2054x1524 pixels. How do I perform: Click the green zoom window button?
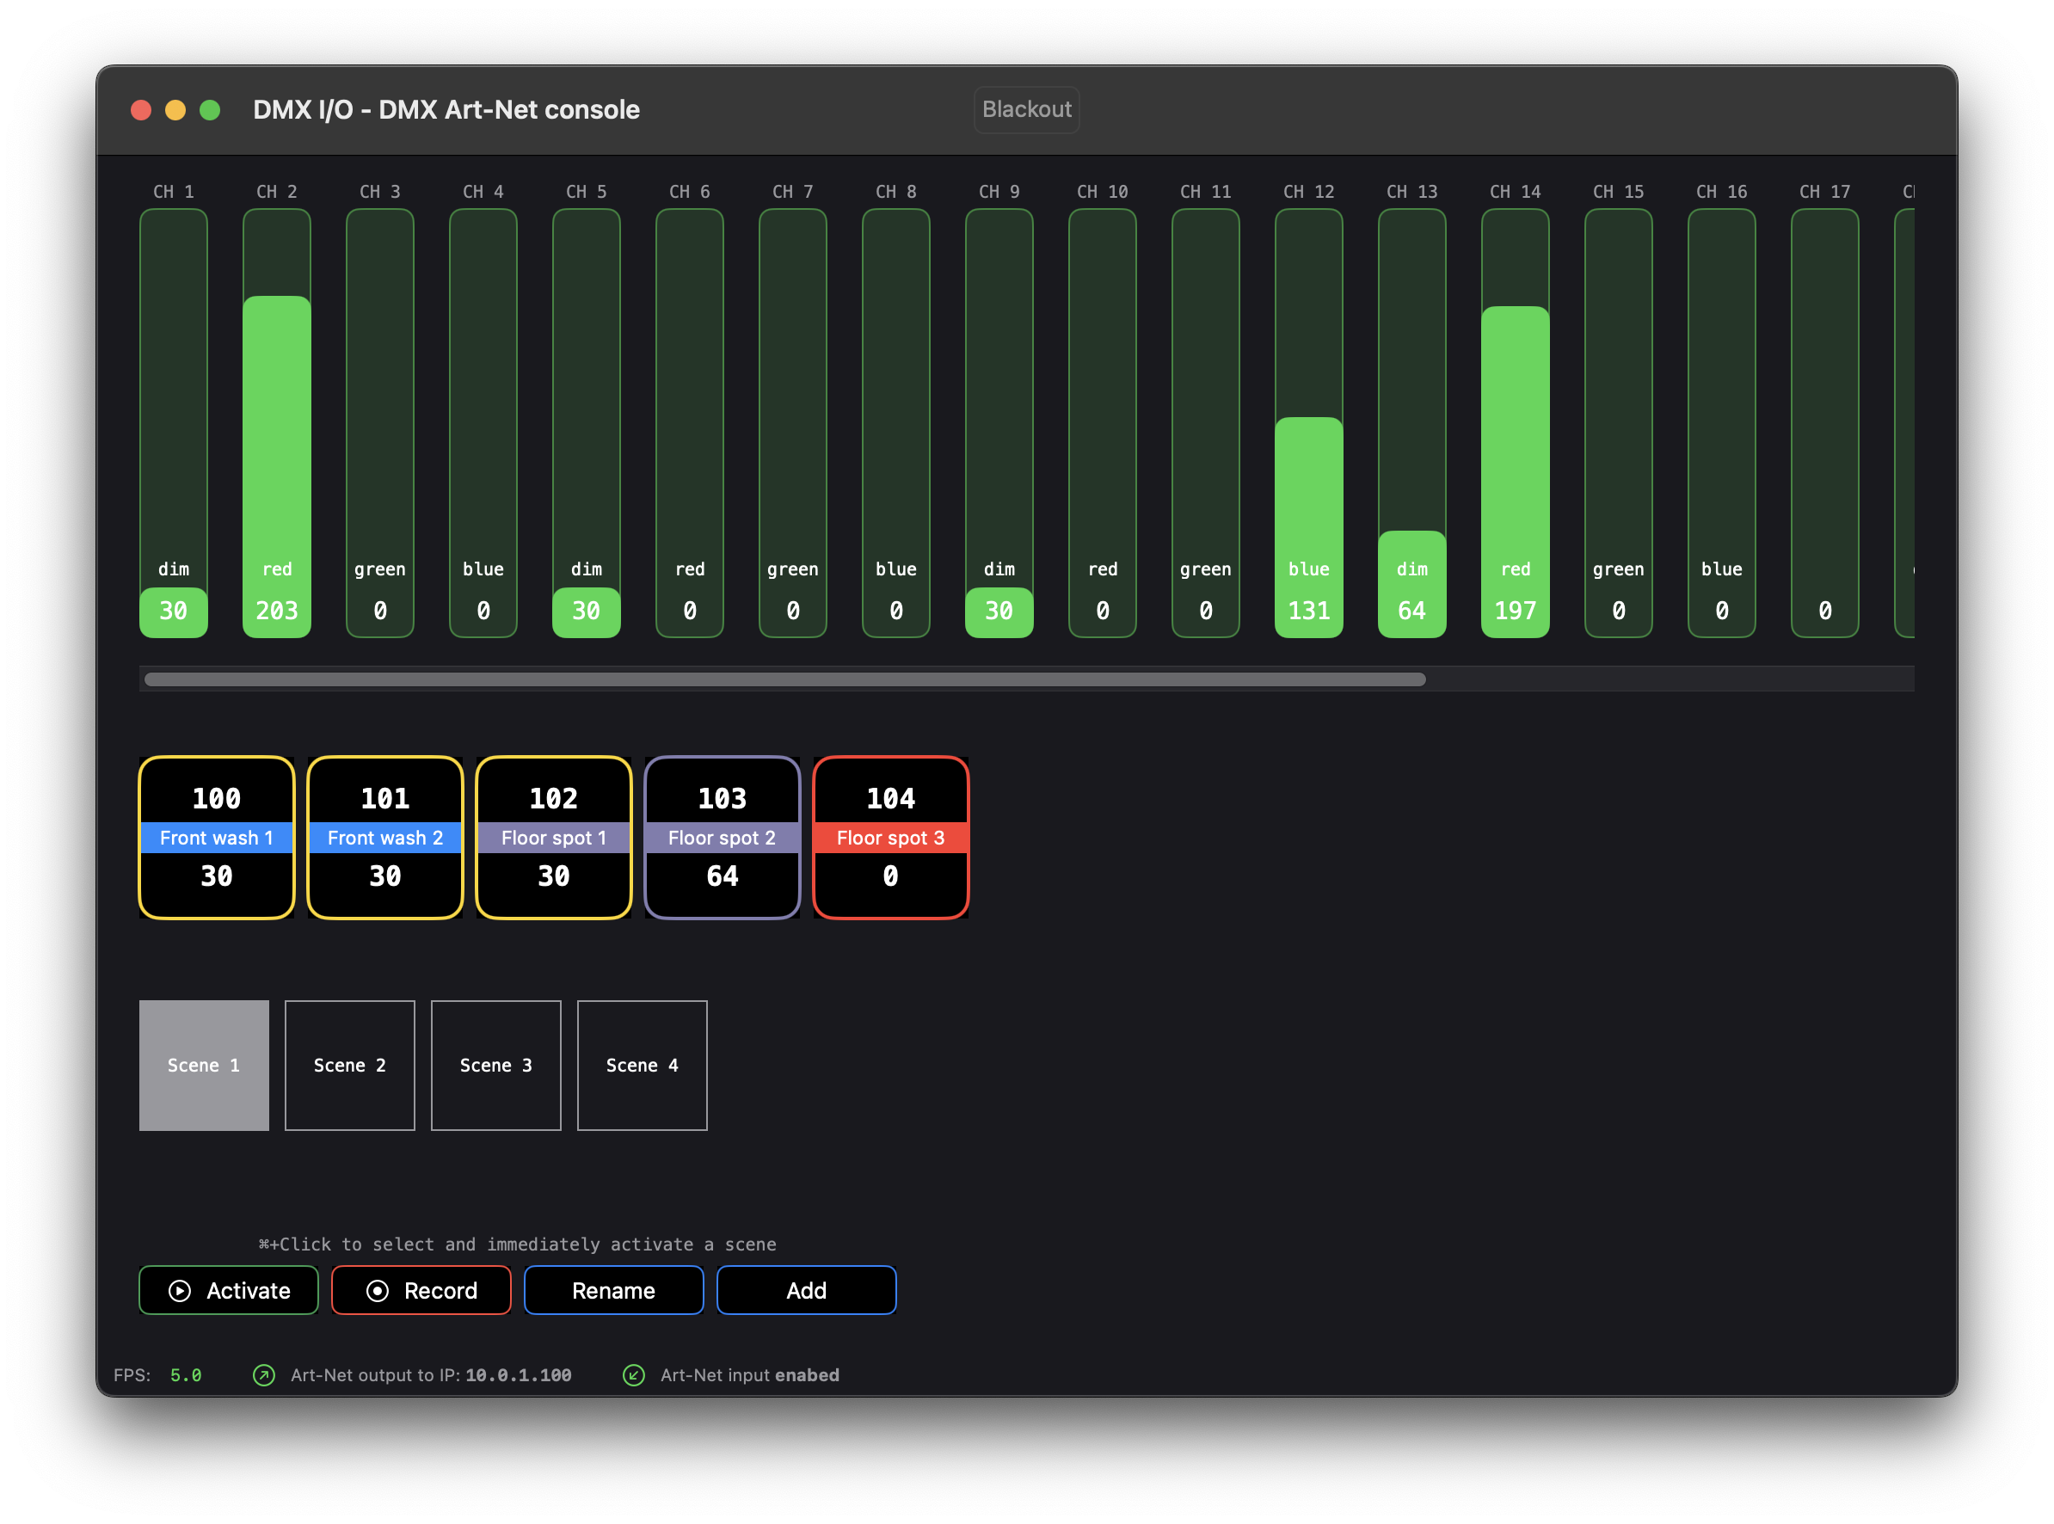211,111
